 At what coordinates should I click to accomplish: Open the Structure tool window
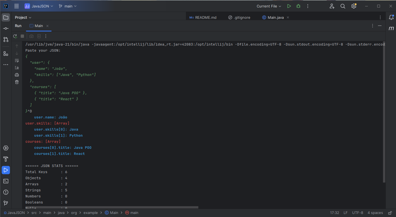pyautogui.click(x=6, y=54)
